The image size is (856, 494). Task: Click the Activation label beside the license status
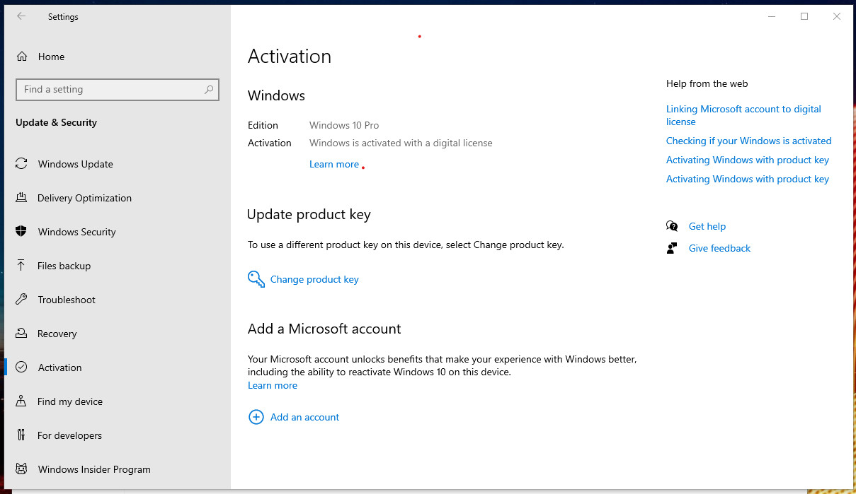[269, 143]
